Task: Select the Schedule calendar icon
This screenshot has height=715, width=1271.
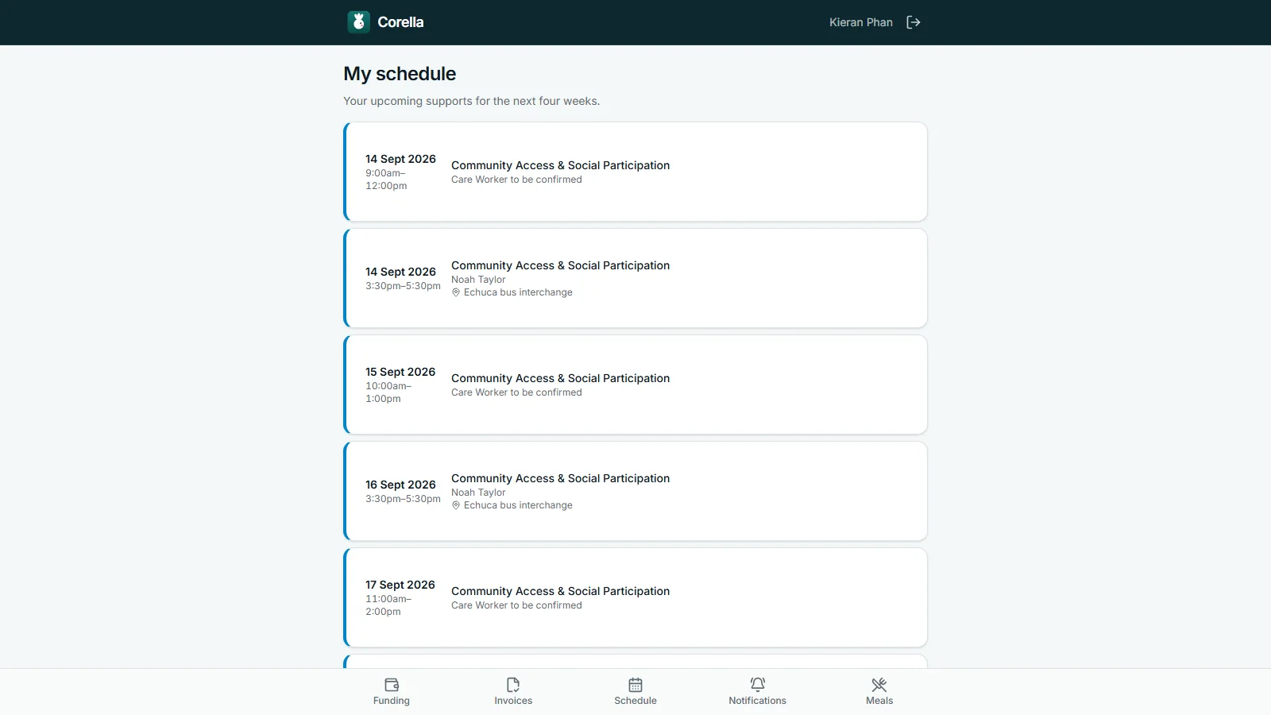Action: click(635, 685)
